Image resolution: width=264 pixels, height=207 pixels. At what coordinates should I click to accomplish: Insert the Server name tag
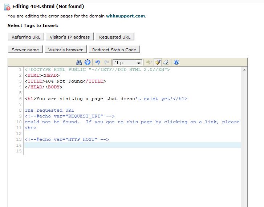[x=25, y=49]
